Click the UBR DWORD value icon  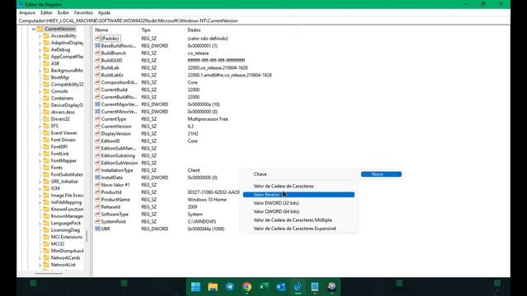pos(97,229)
